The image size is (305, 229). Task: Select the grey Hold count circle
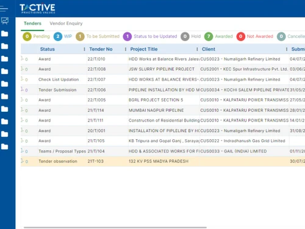185,37
